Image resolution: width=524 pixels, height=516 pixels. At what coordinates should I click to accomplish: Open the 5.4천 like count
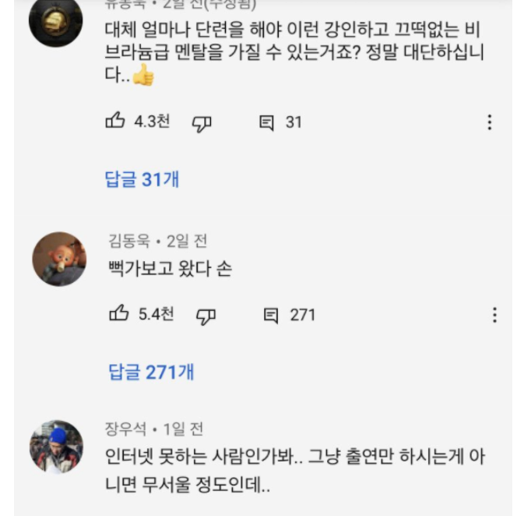pyautogui.click(x=156, y=314)
